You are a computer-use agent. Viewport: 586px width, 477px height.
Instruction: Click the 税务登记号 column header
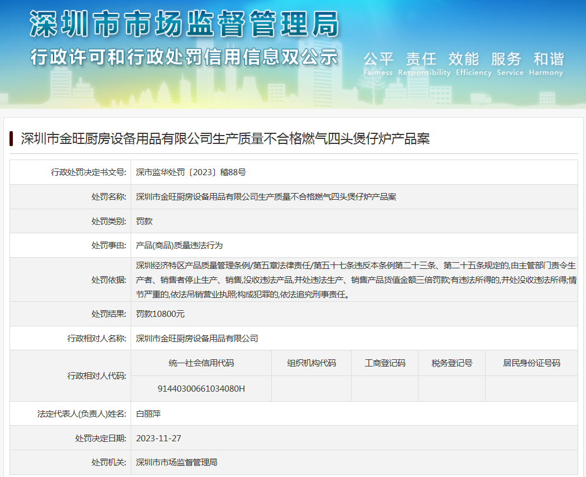tap(452, 363)
